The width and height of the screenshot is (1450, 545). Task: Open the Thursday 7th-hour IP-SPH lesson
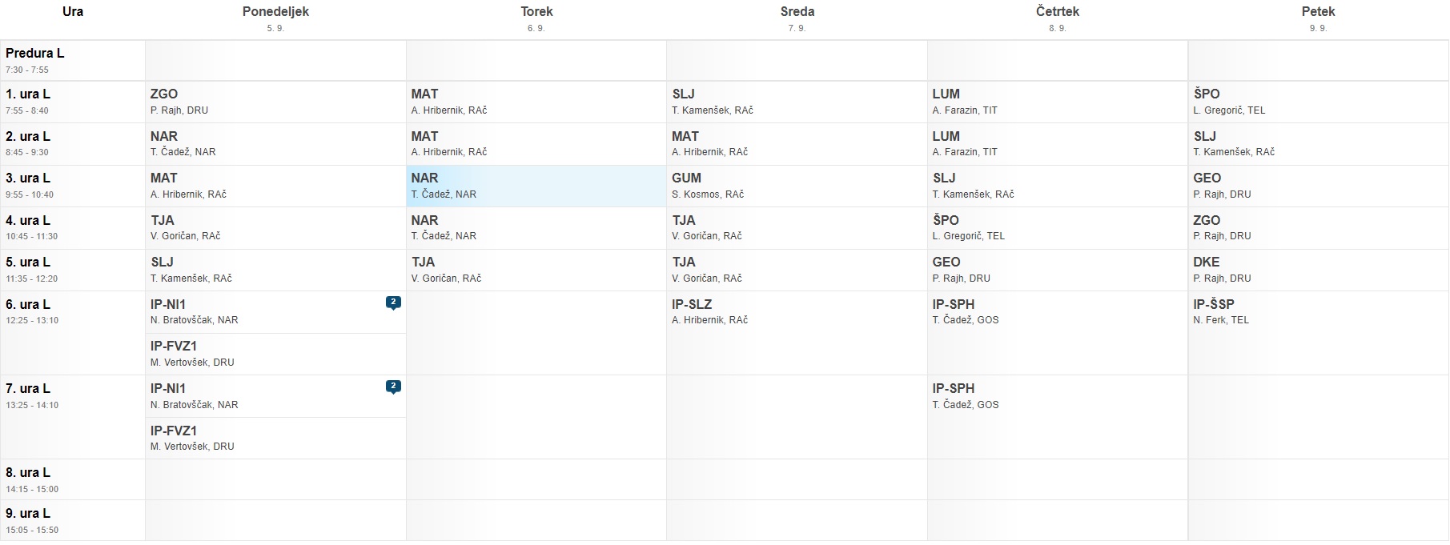click(x=1057, y=396)
